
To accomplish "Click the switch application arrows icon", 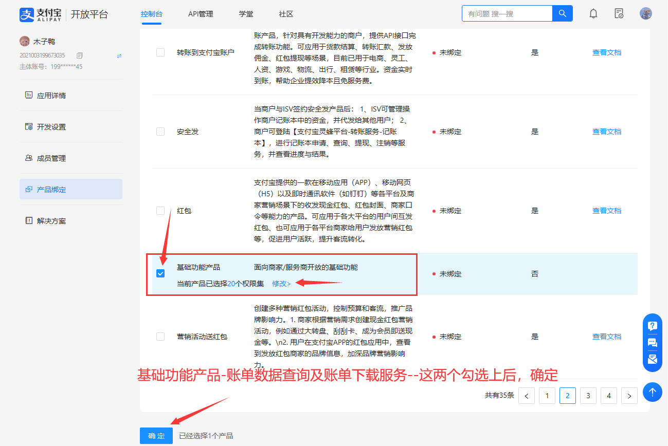I will click(119, 55).
